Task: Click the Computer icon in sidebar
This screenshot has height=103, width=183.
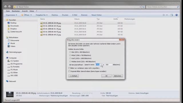Action: [x=7, y=58]
